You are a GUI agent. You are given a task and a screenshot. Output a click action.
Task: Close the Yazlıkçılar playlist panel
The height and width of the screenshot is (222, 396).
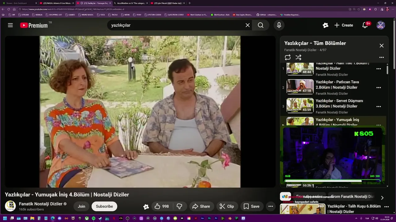pyautogui.click(x=381, y=46)
